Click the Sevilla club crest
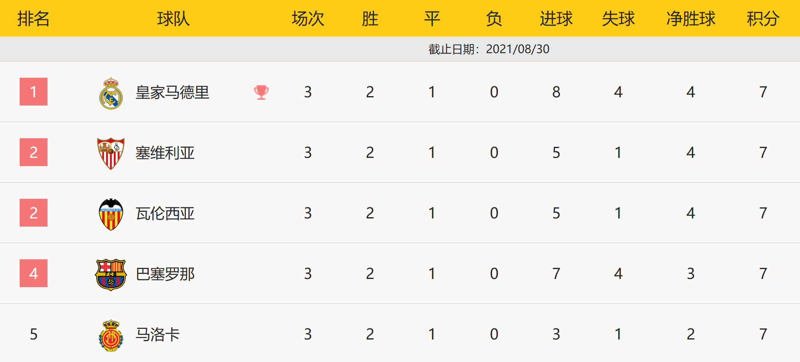 (111, 153)
